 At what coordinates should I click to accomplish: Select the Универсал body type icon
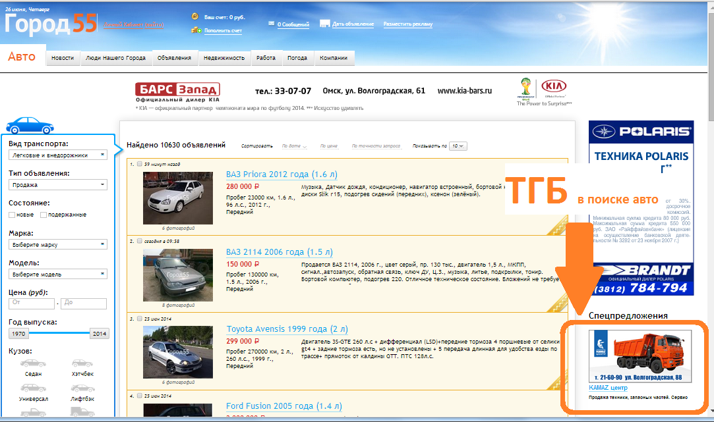[x=33, y=388]
